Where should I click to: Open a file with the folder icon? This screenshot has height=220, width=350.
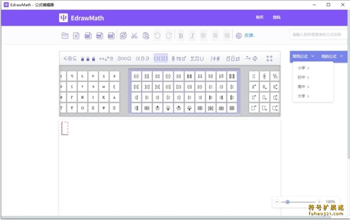65,36
